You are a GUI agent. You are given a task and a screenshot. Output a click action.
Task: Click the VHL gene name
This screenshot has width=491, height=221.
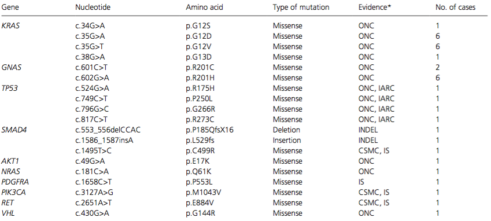[9, 213]
